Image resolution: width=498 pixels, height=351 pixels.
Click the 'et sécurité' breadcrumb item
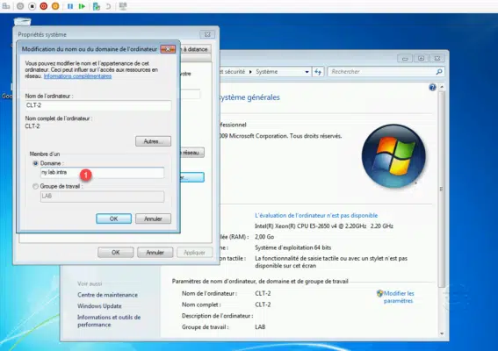tap(232, 72)
